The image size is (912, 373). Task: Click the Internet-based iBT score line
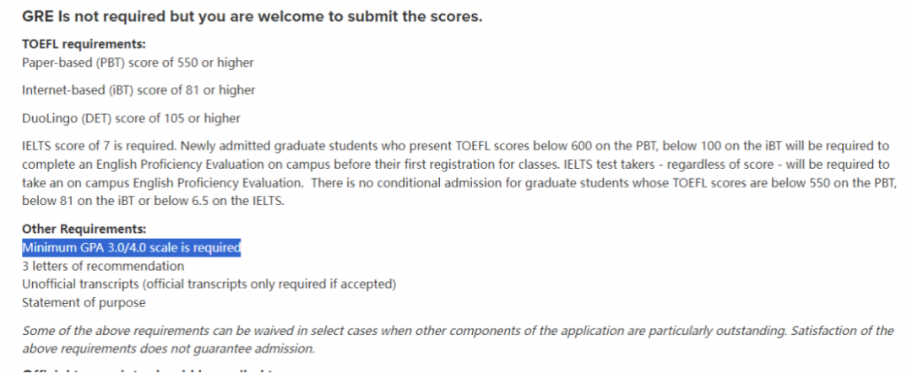138,90
